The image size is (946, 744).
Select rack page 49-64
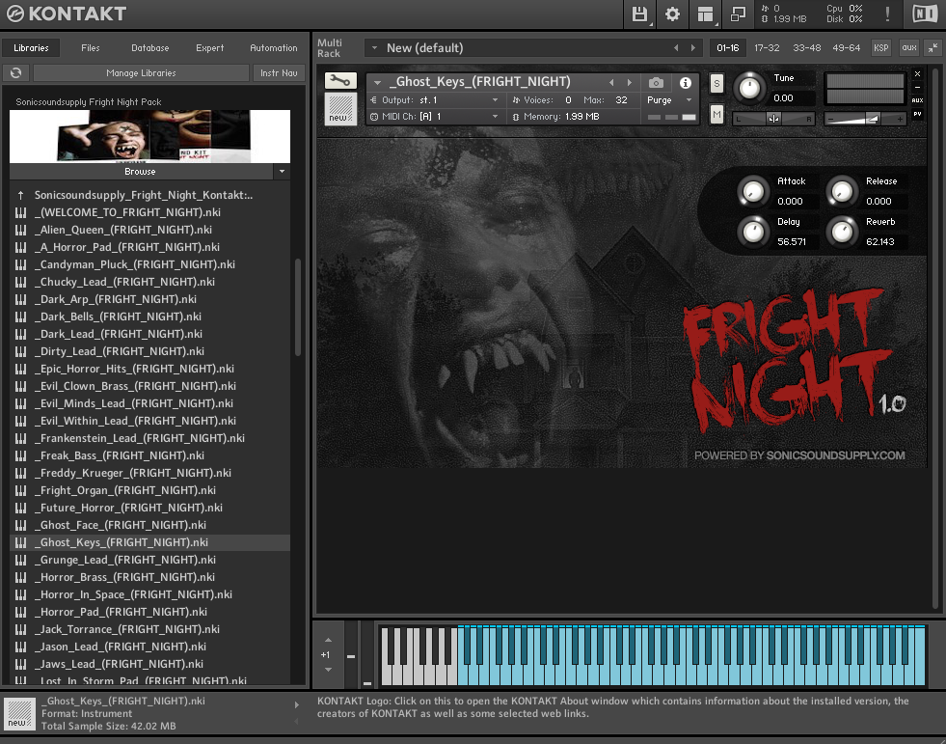pos(846,47)
